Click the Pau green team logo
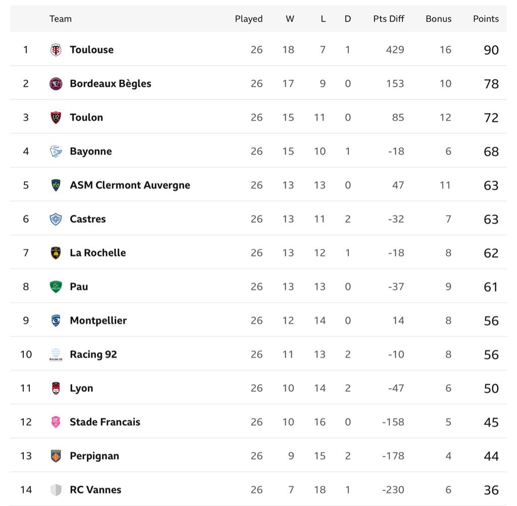517x506 pixels. [x=56, y=287]
